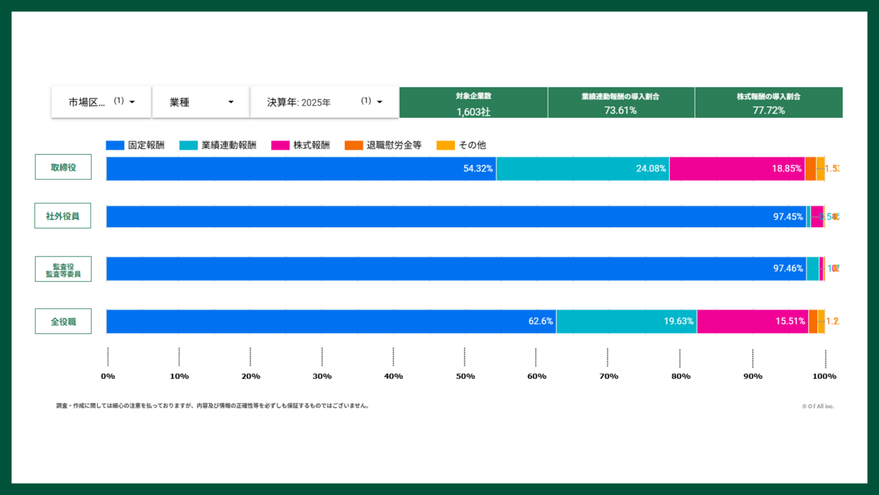This screenshot has height=495, width=879.
Task: Click the teal 業績連動報酬 legend swatch
Action: point(188,145)
